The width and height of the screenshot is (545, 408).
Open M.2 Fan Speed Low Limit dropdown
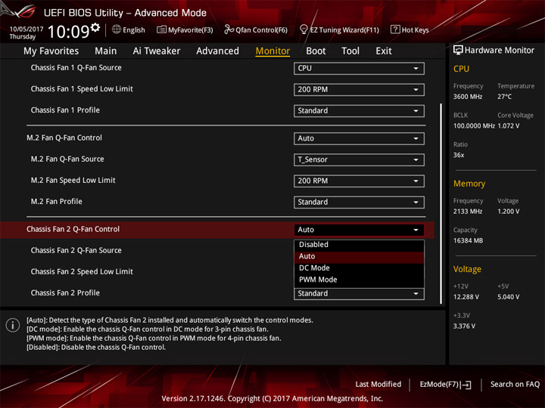[359, 181]
